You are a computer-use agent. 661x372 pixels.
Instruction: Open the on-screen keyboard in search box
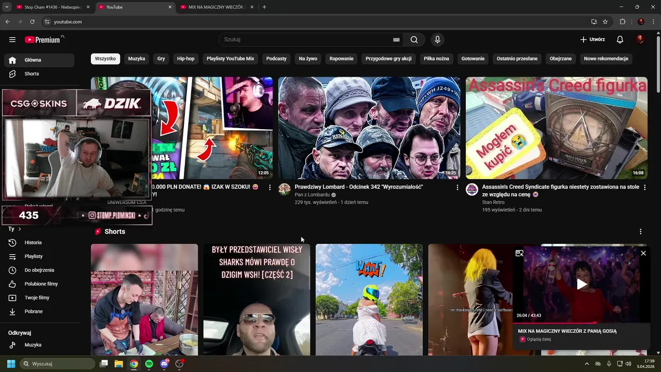click(x=396, y=40)
